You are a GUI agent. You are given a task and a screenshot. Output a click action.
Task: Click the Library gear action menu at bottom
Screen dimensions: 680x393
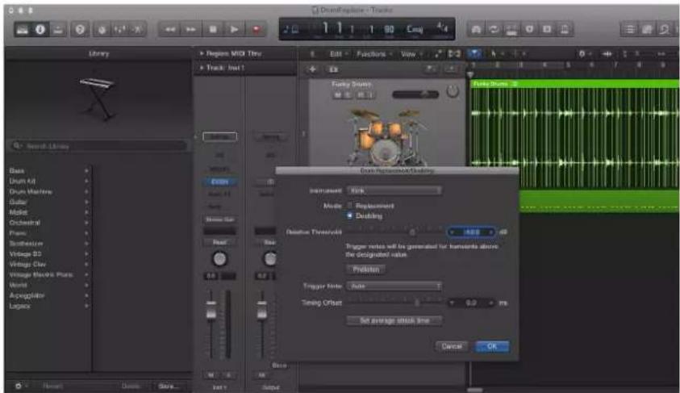[x=20, y=386]
